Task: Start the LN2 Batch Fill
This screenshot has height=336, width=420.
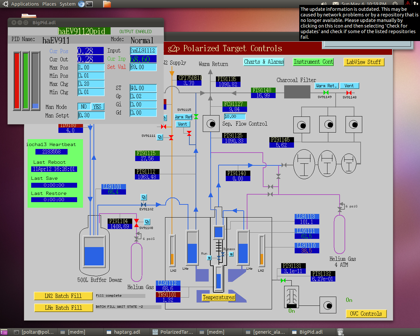Action: 63,296
